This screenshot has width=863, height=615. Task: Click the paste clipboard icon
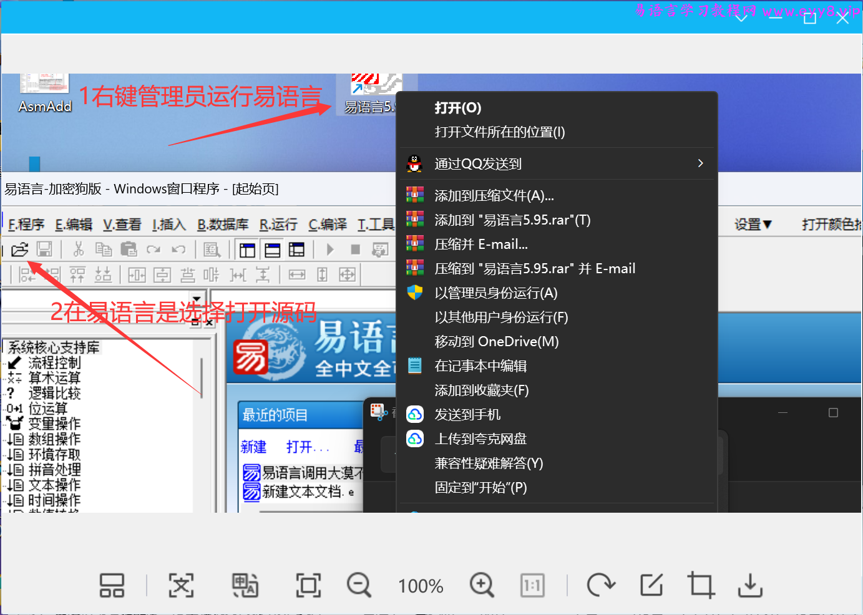pos(129,249)
